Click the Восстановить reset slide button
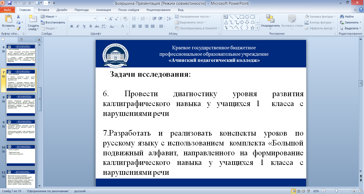Screen dimensions: 364x194 pyautogui.click(x=53, y=22)
